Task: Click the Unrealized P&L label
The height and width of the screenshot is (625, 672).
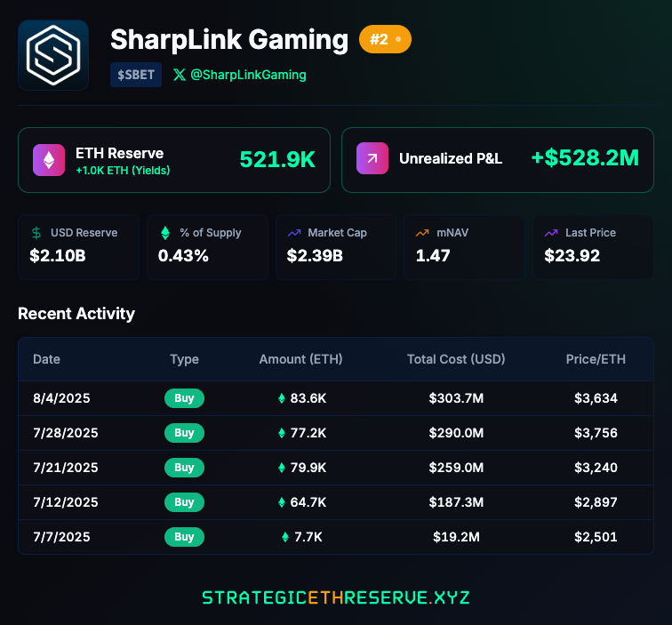Action: [451, 158]
